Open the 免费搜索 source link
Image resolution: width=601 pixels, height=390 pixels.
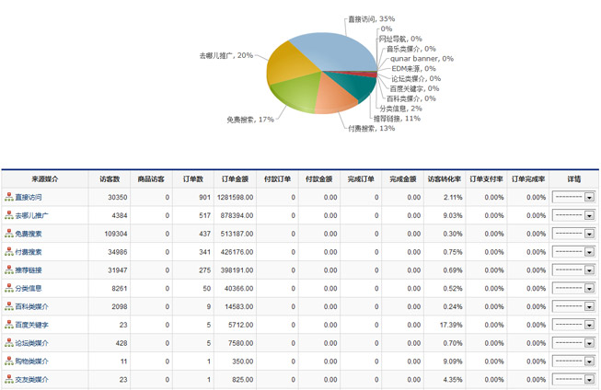pos(29,234)
